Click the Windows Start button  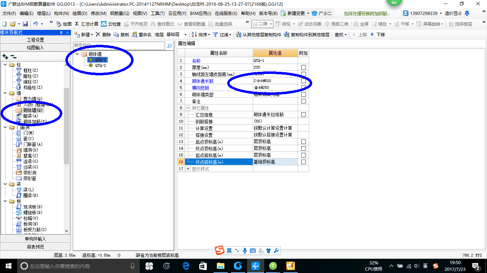click(8, 266)
